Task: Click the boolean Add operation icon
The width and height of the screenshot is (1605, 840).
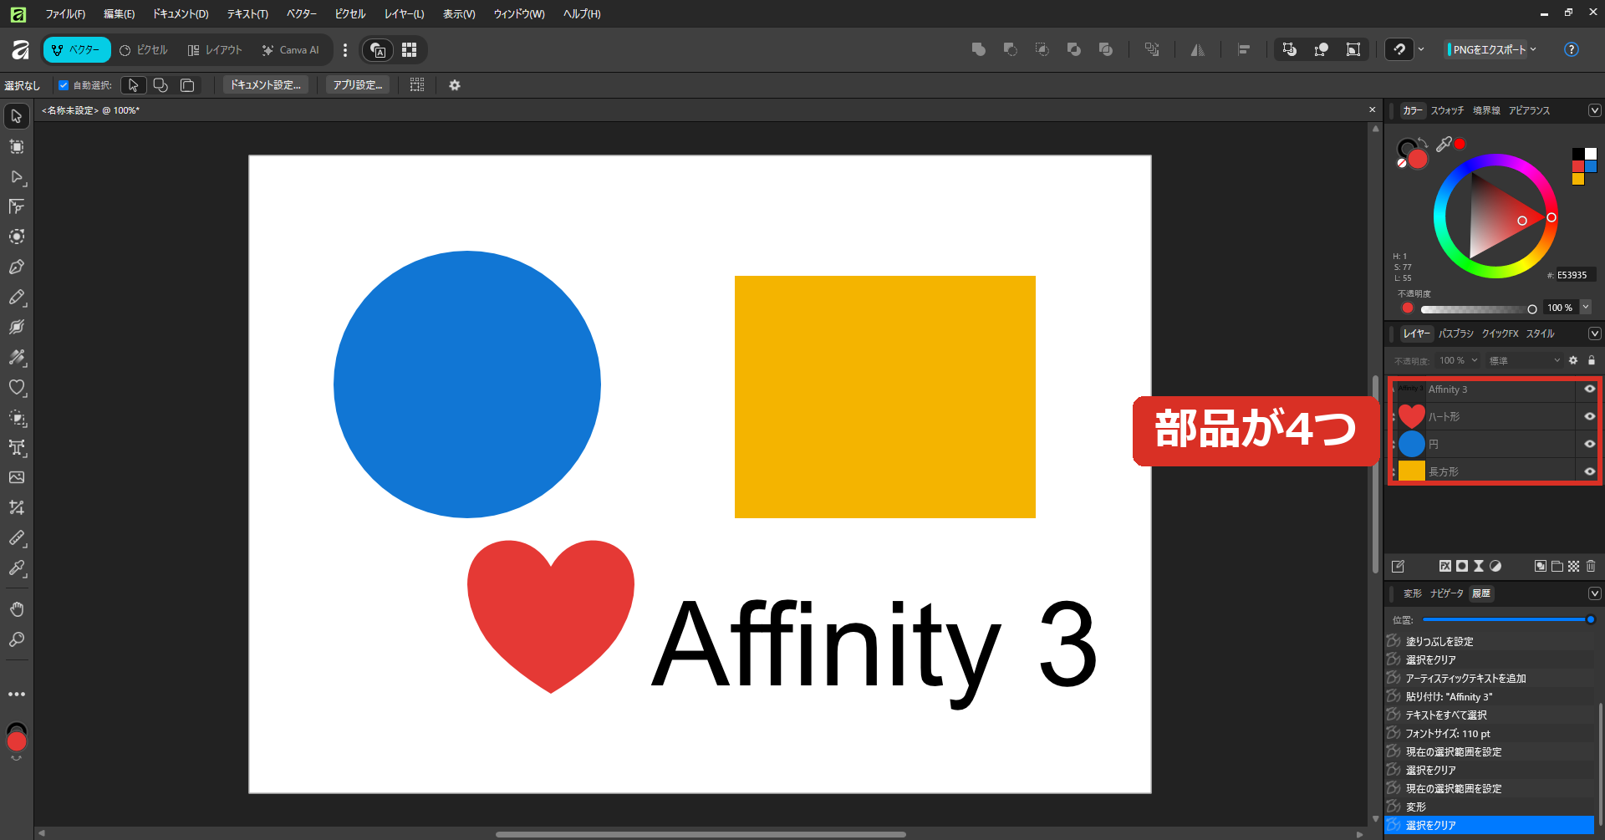Action: [x=979, y=50]
